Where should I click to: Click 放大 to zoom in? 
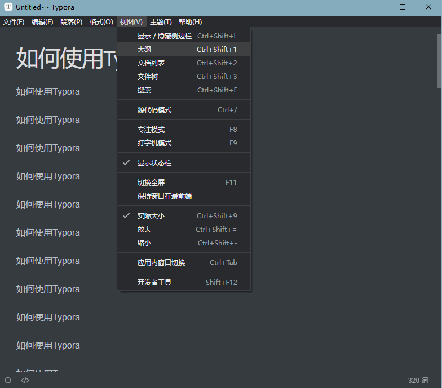[x=184, y=229]
